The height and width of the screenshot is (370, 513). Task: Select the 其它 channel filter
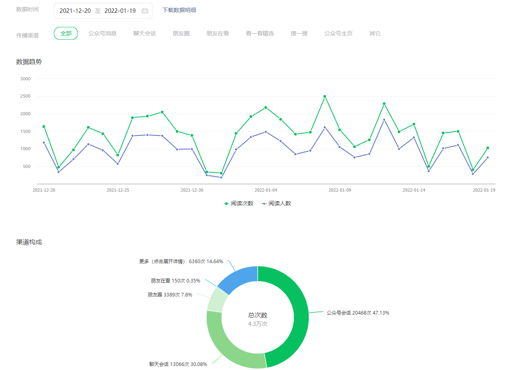click(375, 33)
